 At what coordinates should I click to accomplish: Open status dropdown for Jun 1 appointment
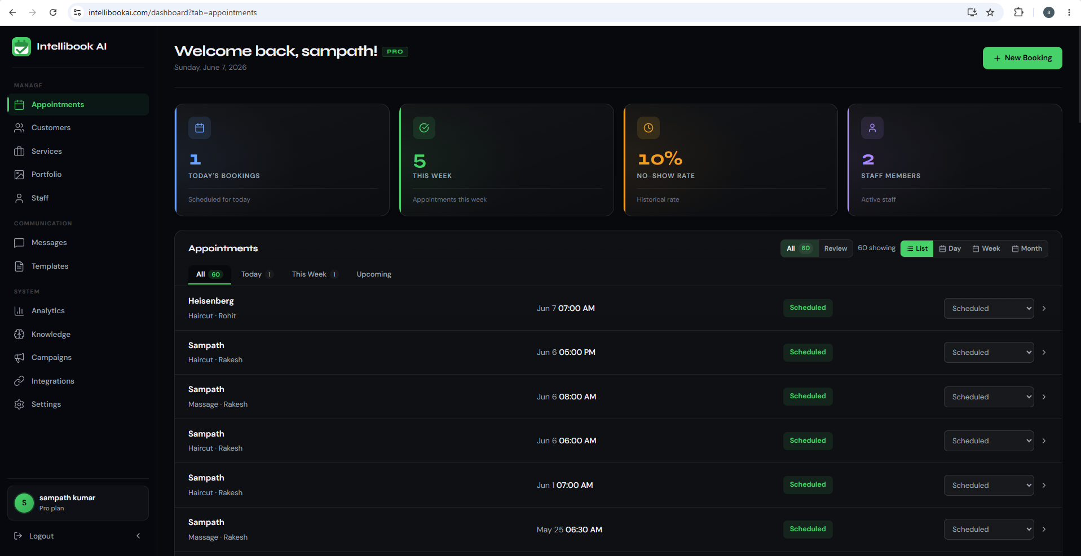tap(989, 485)
